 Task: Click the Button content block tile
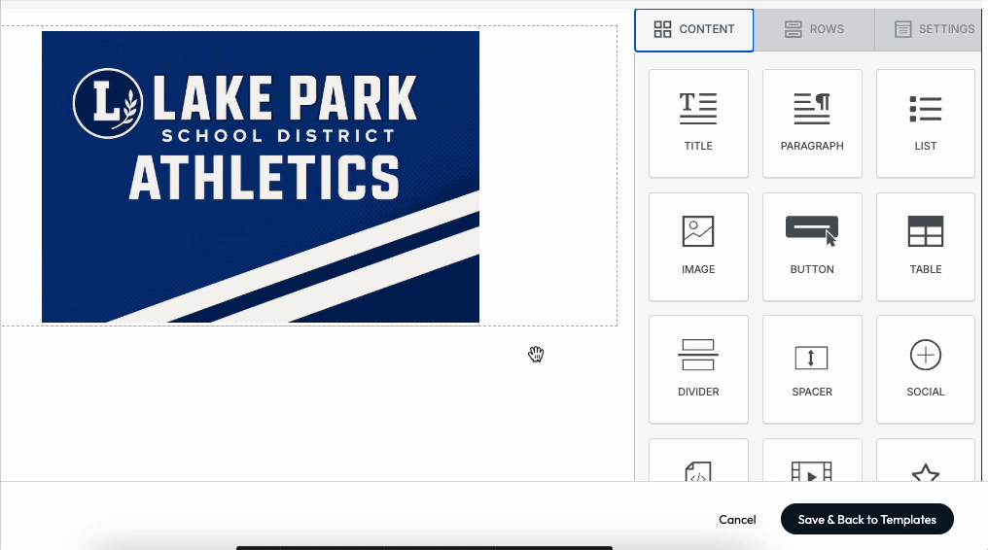[x=812, y=246]
